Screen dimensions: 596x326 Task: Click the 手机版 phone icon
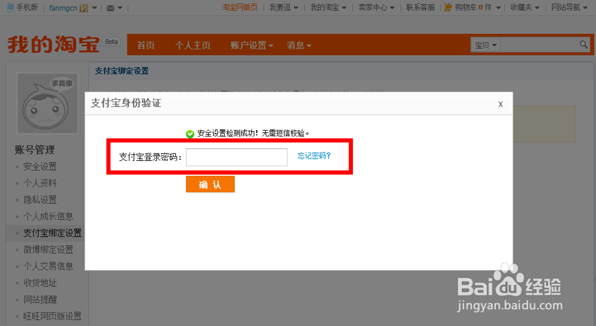pos(11,8)
